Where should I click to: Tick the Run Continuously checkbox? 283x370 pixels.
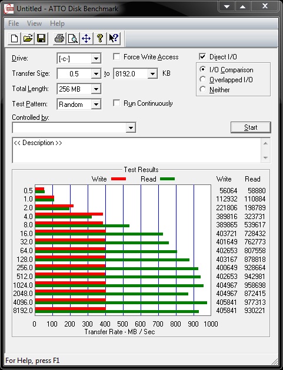coord(116,103)
